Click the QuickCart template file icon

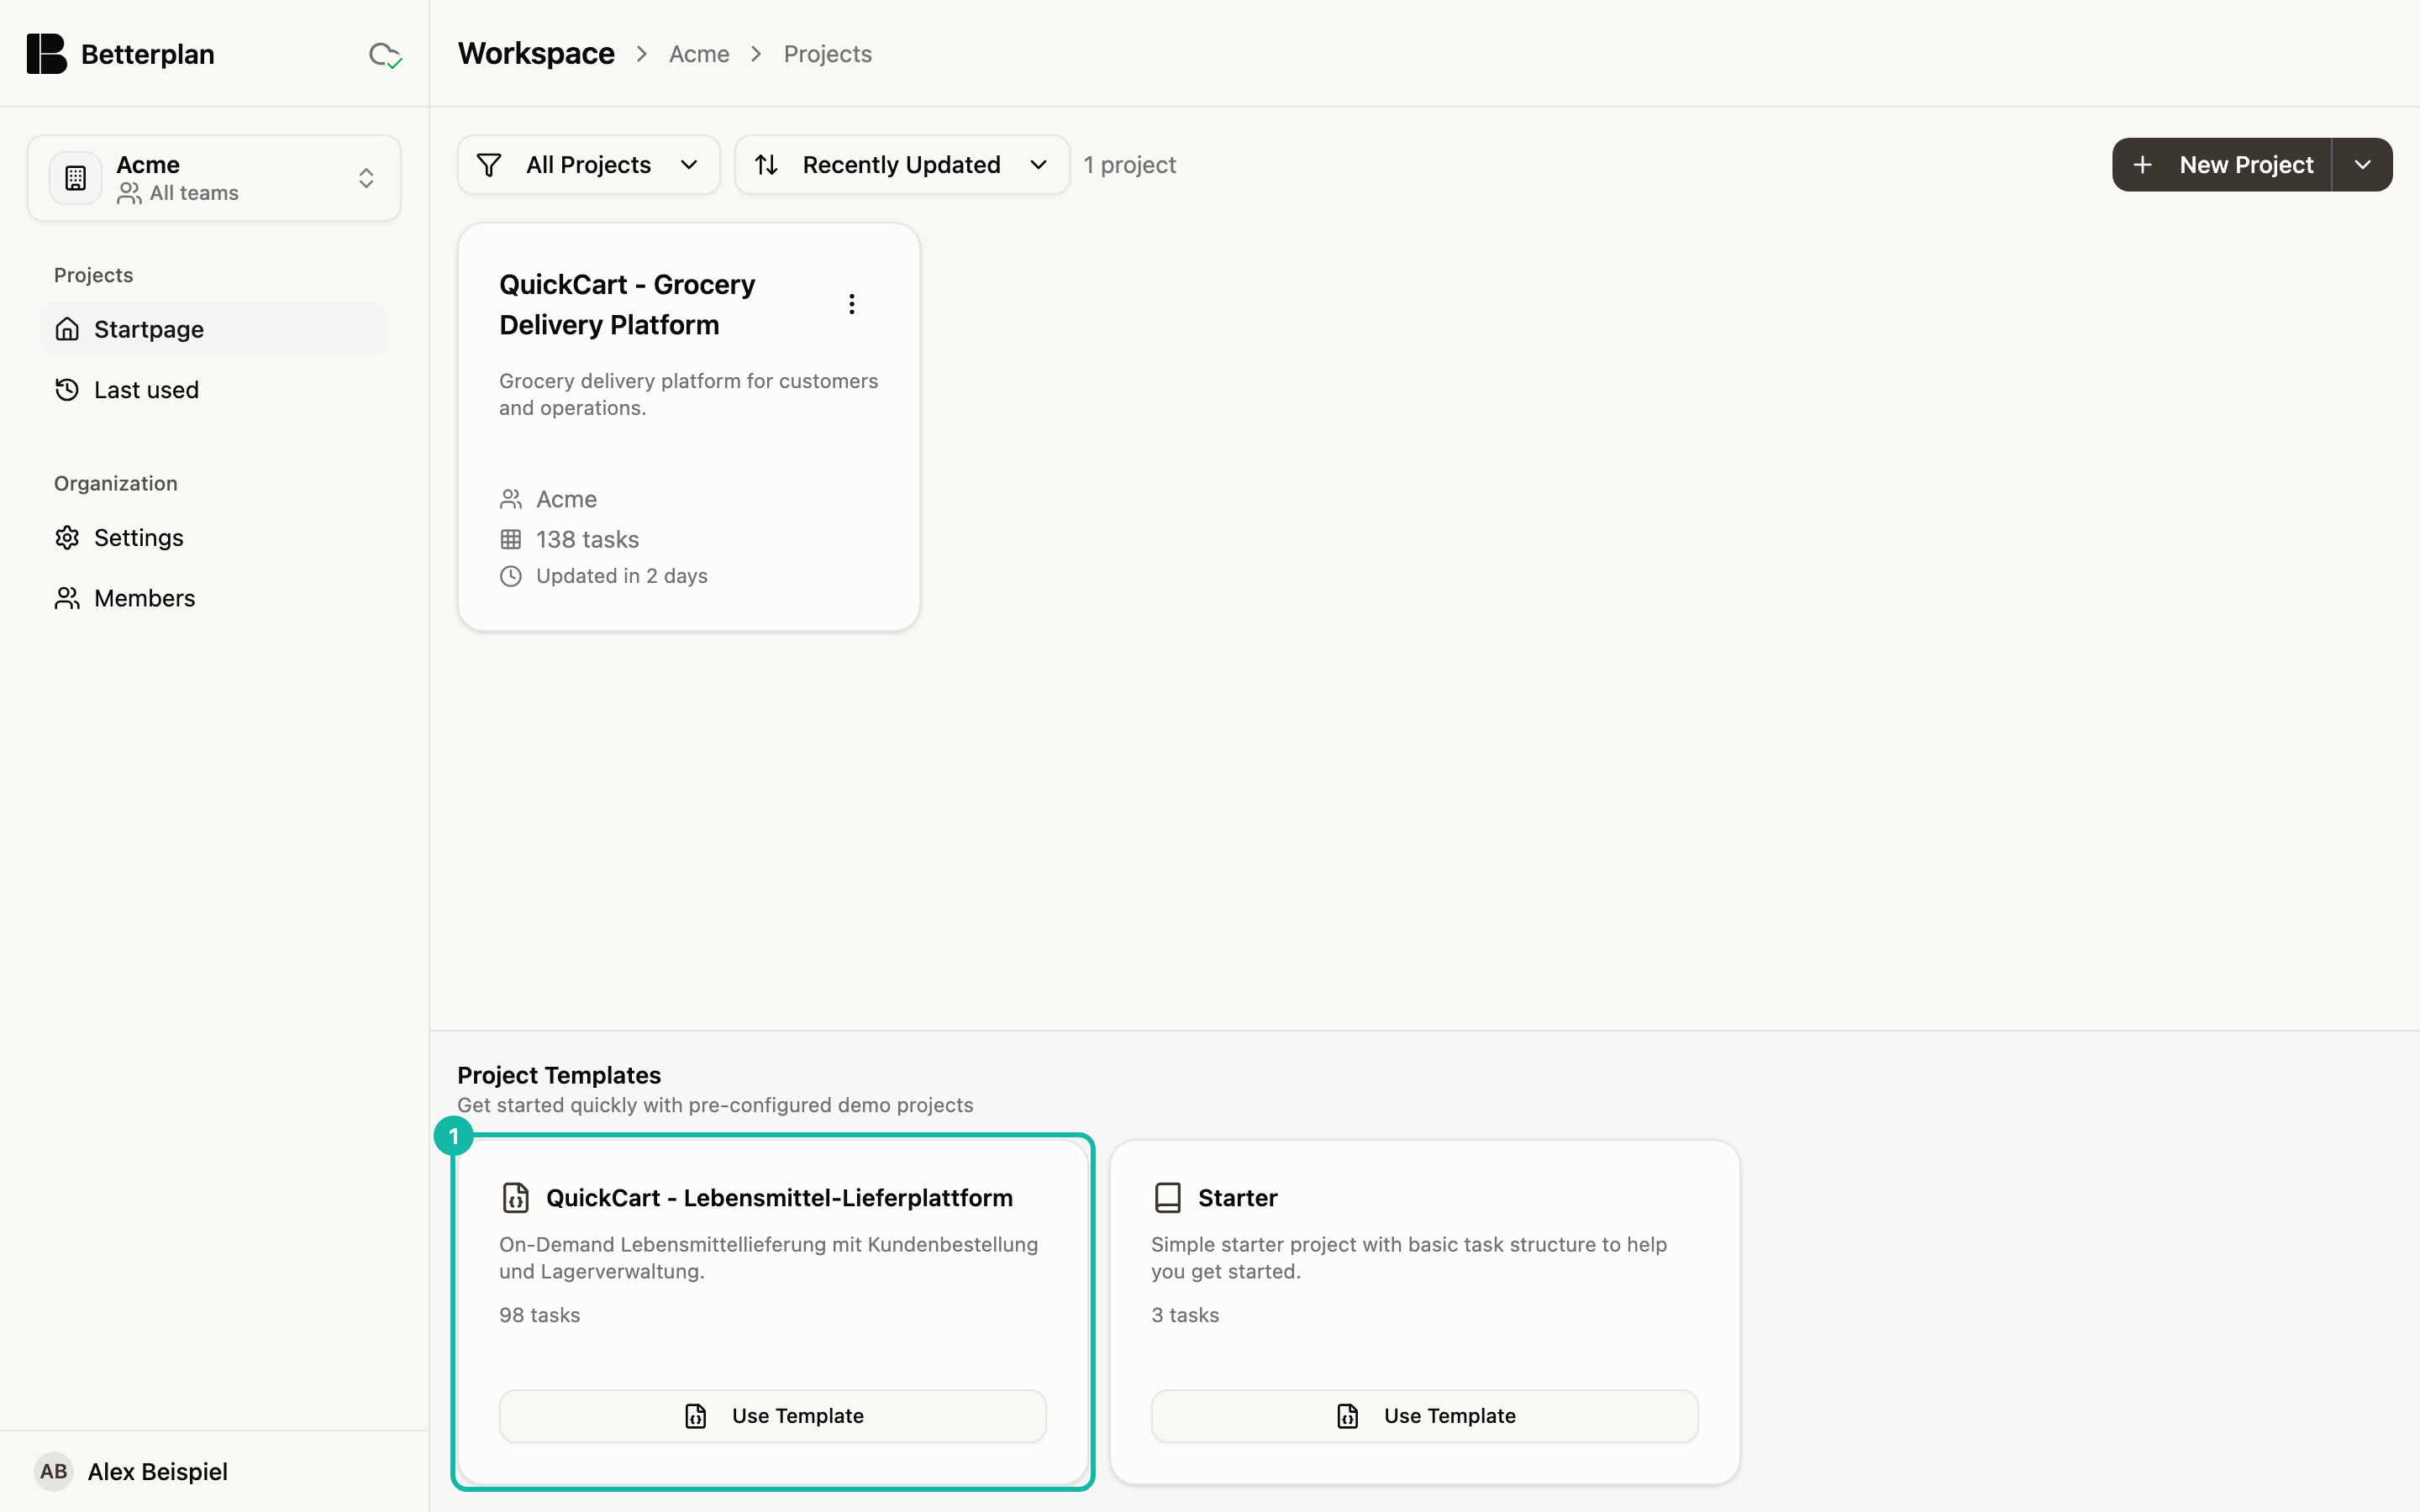[x=516, y=1198]
